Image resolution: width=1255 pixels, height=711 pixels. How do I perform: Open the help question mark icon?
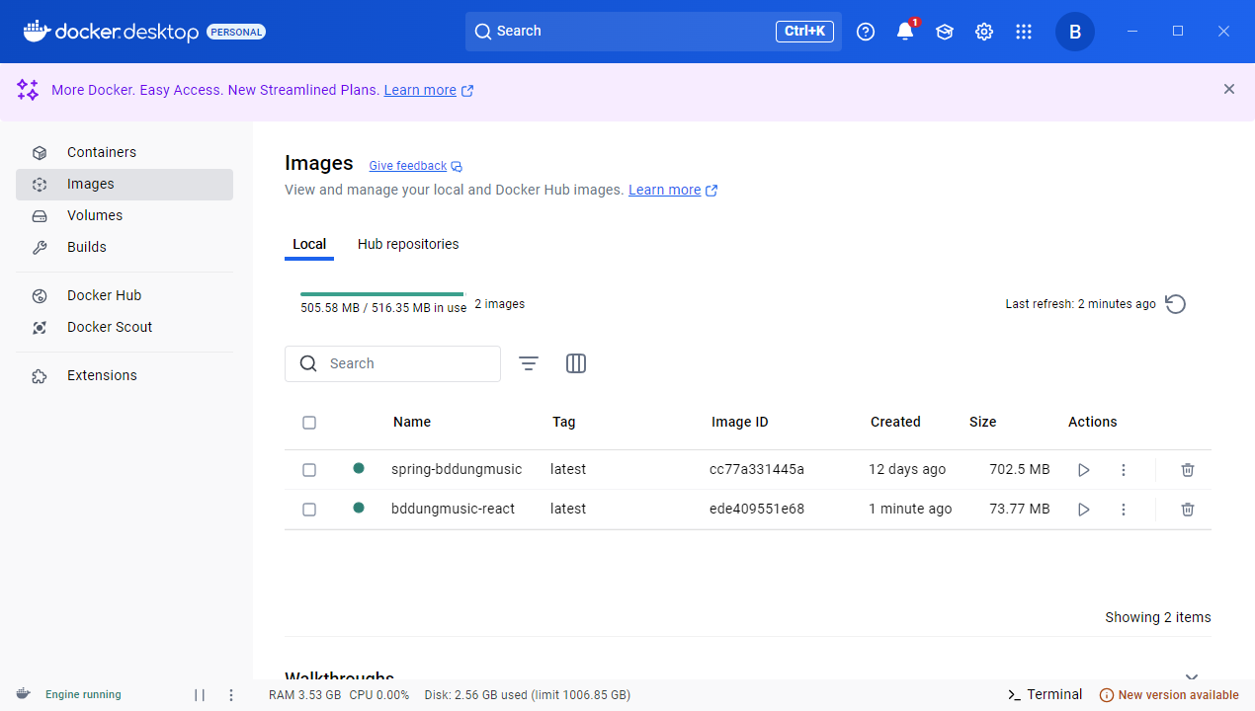point(866,32)
